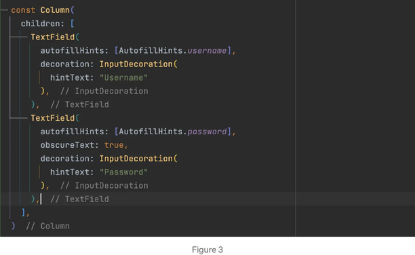Click the 'const' keyword before Column
Viewport: 415px width, 255px height.
23,10
